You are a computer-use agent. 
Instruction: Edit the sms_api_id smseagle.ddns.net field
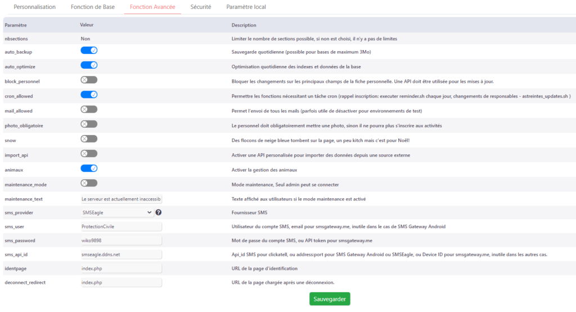point(121,255)
